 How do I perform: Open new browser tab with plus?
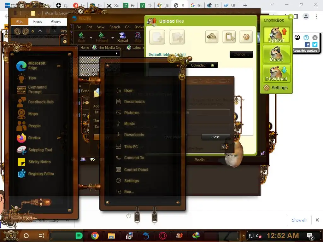[x=245, y=5]
